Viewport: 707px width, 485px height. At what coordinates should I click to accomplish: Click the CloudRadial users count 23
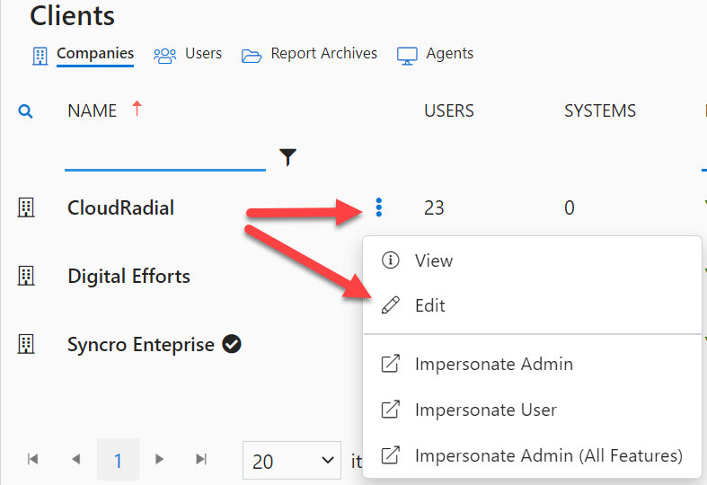pos(434,207)
